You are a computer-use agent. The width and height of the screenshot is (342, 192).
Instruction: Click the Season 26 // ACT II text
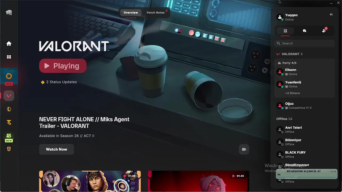click(77, 136)
